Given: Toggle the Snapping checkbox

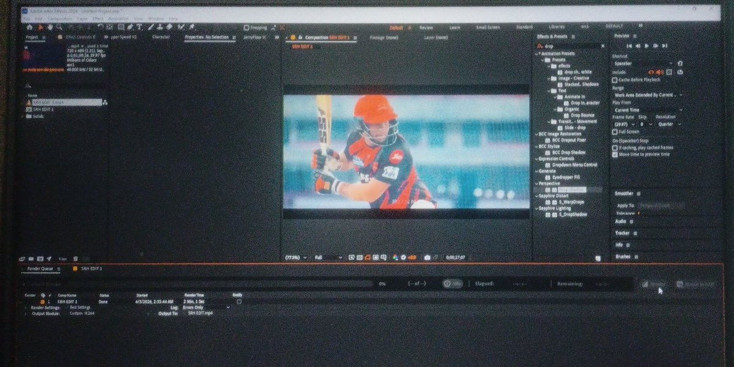Looking at the screenshot, I should point(246,27).
